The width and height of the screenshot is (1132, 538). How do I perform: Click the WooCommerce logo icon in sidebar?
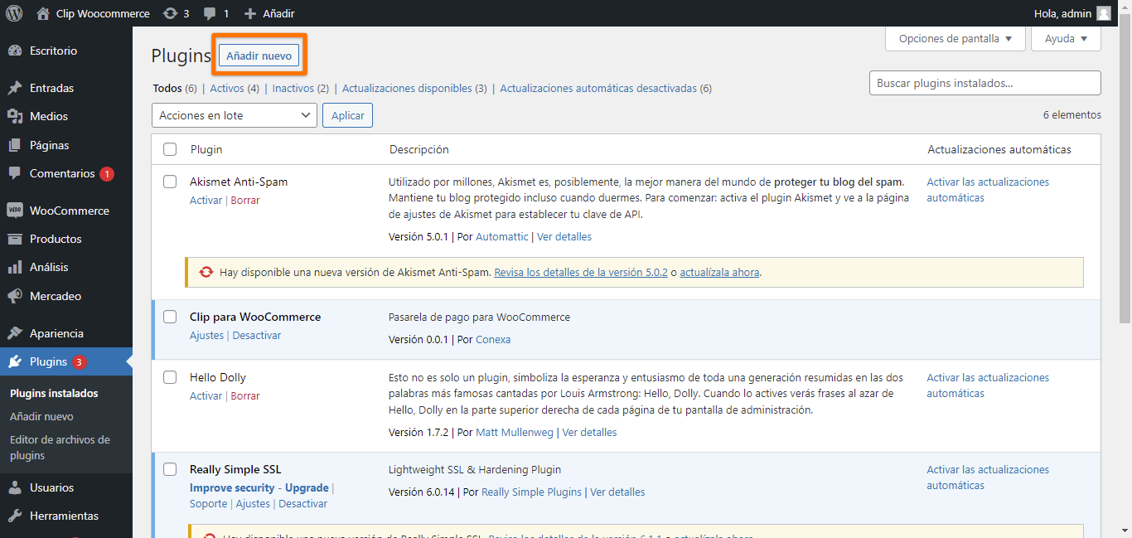(15, 211)
